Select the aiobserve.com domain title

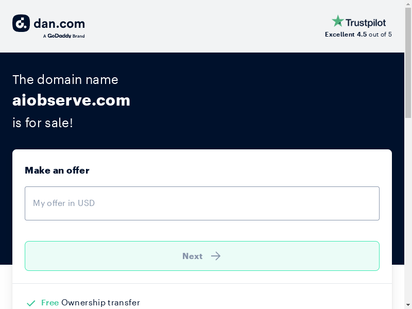coord(71,100)
